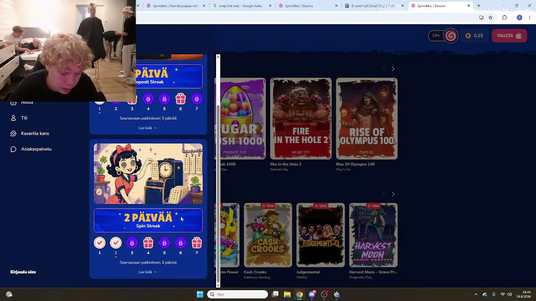Click Deposit Streak day 6 gift icon

click(180, 99)
